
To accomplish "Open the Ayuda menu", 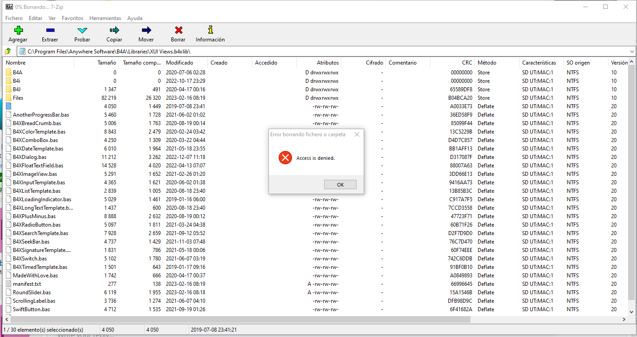I will pos(135,18).
